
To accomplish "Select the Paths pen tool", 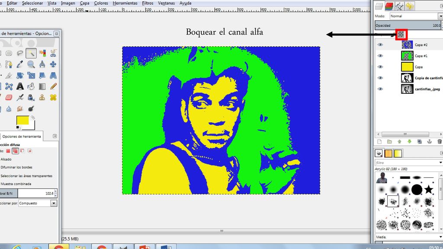I will pyautogui.click(x=9, y=64).
